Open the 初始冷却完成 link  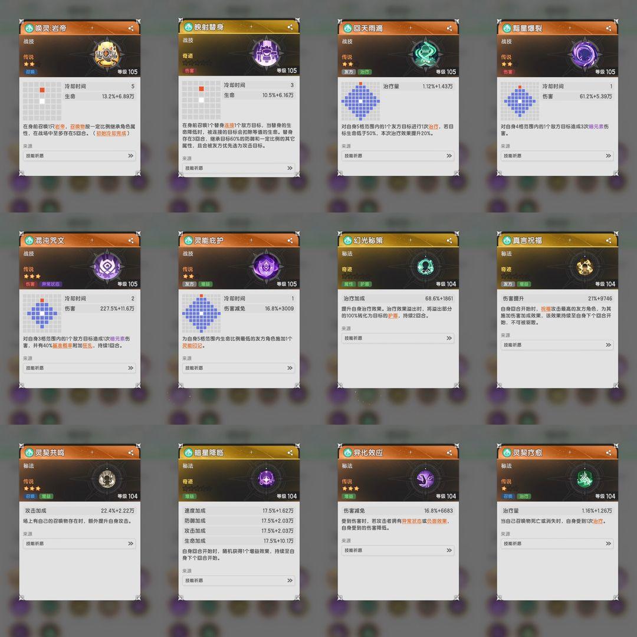[x=111, y=133]
